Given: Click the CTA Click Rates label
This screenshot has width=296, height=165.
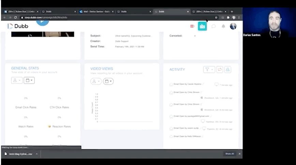Looking at the screenshot, I should pos(59,107).
